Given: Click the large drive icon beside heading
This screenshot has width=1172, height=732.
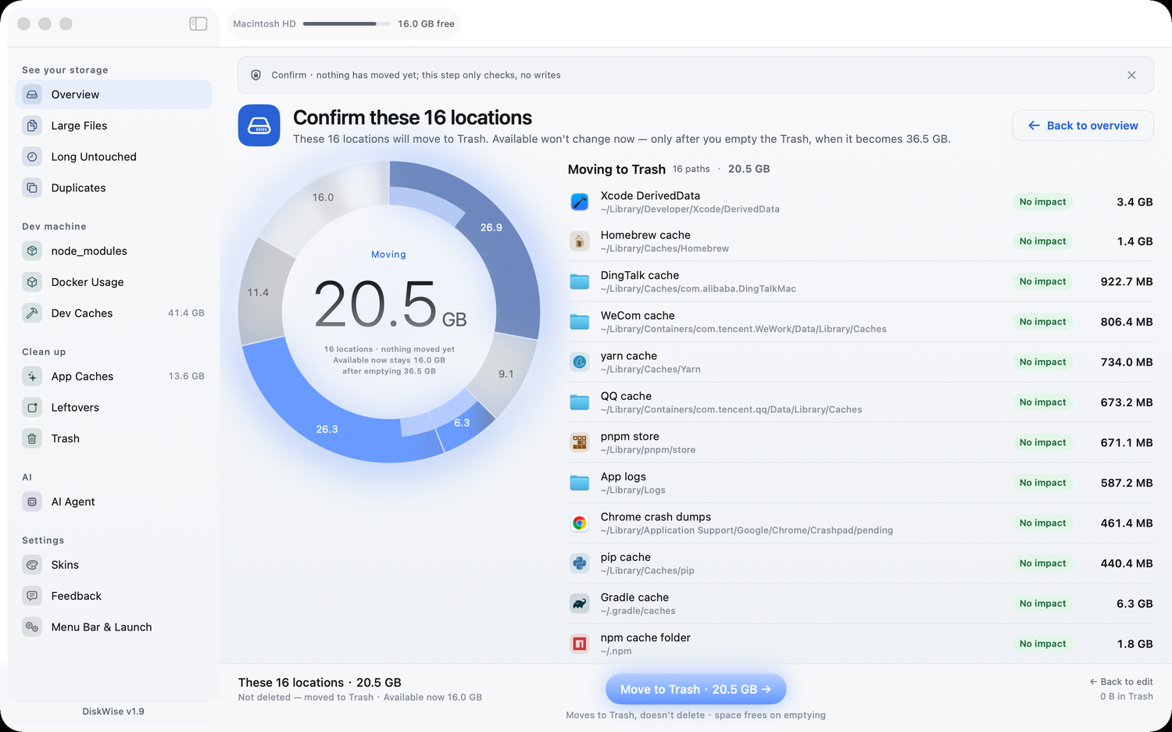Looking at the screenshot, I should 259,126.
